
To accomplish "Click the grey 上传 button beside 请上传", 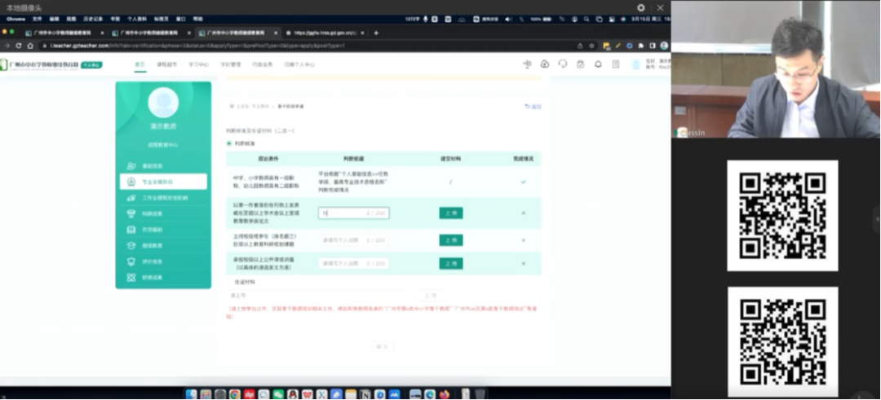I will (x=430, y=295).
